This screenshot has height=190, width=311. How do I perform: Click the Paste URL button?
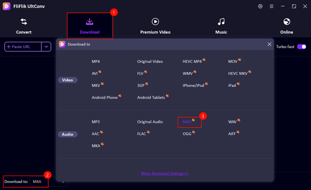(23, 47)
